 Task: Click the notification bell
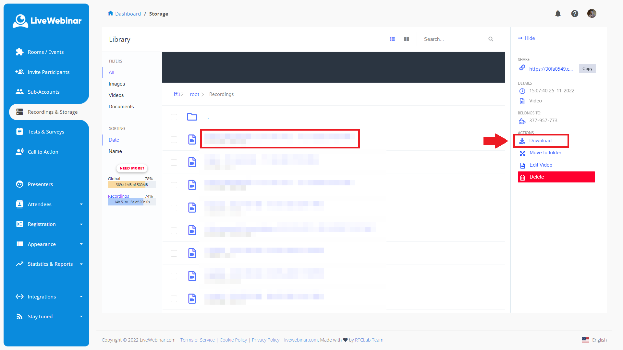point(558,14)
